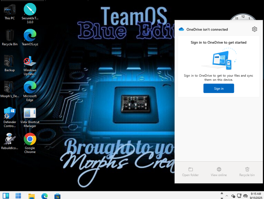Click the network tray icon
Screen dimensions: 264x199
[x=239, y=196]
